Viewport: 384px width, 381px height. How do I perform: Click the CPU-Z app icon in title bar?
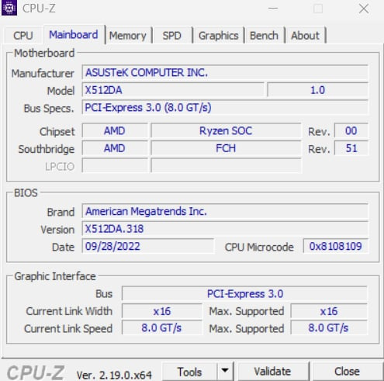click(x=9, y=8)
